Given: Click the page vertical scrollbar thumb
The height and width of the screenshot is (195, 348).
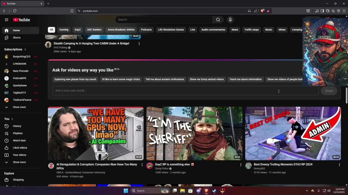Looking at the screenshot, I should click(x=346, y=95).
